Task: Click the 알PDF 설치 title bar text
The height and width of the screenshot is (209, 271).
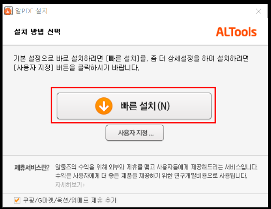Action: coord(31,11)
